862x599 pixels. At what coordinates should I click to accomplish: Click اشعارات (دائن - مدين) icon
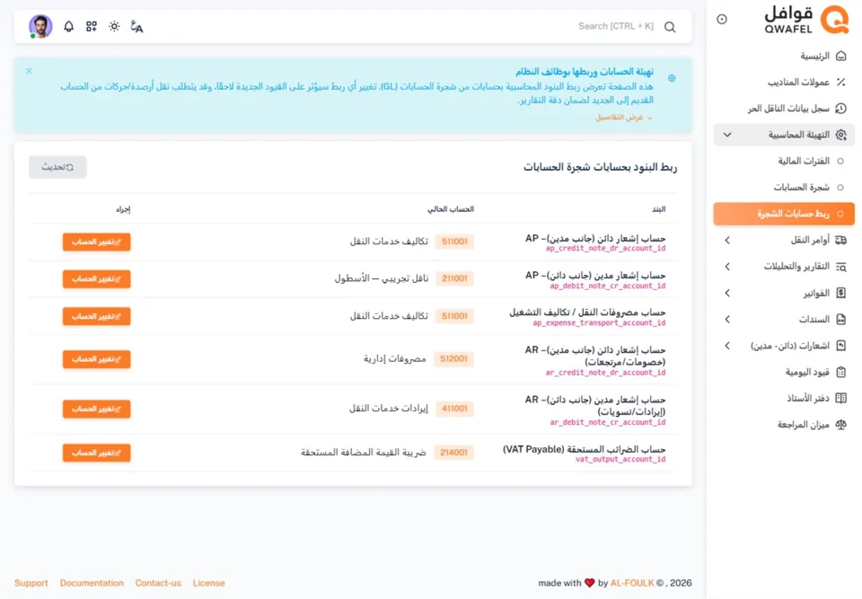840,346
